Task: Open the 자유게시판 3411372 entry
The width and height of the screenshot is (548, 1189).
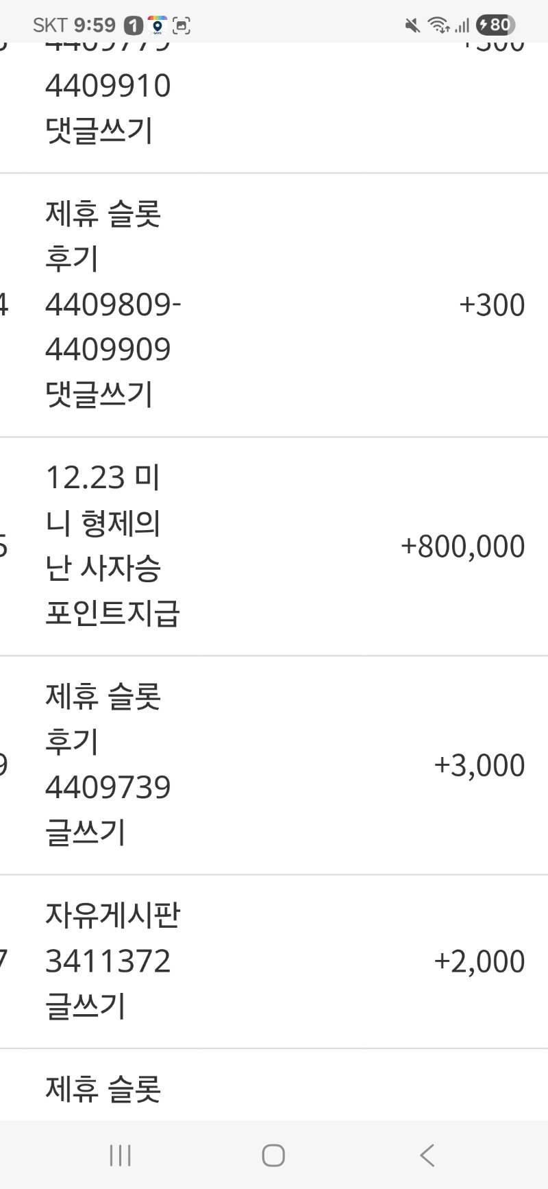Action: 112,961
